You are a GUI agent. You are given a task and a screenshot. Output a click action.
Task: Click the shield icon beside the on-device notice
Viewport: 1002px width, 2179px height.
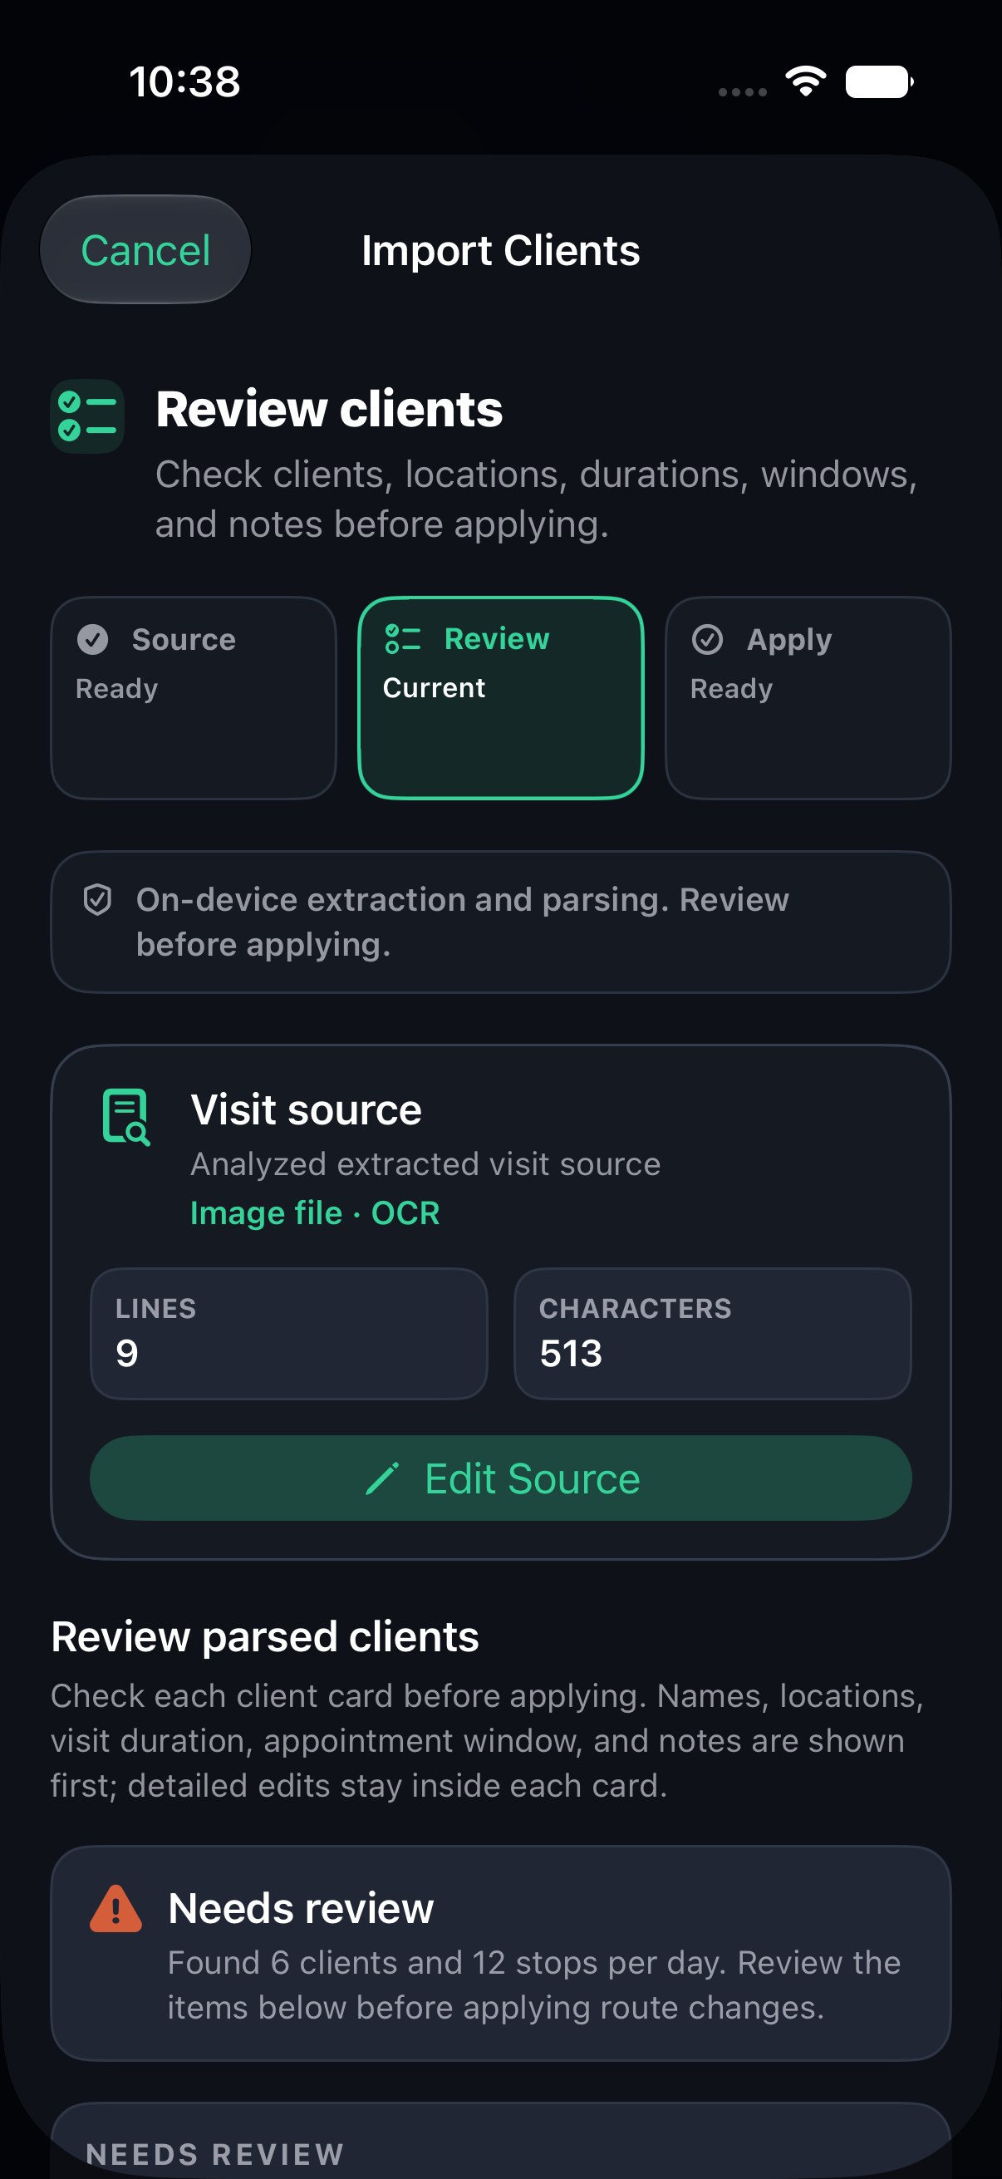pos(97,900)
